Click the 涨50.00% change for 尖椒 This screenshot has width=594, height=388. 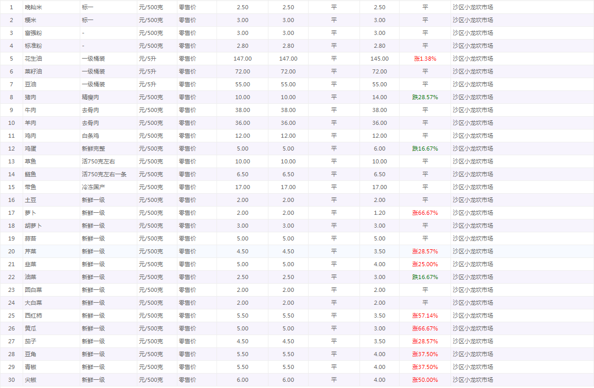425,380
